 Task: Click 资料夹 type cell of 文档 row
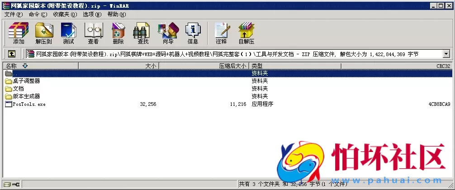pos(260,89)
